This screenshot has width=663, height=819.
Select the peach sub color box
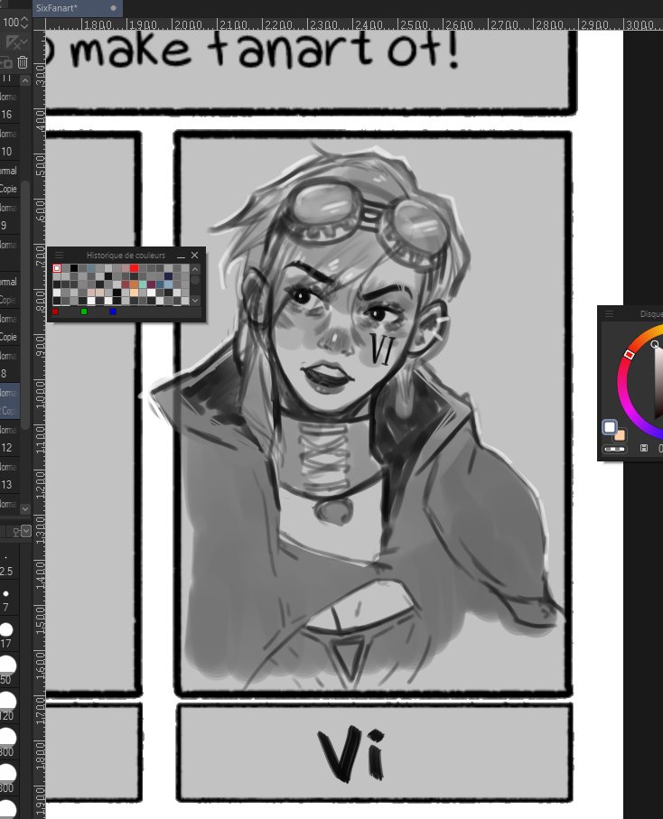pyautogui.click(x=621, y=435)
